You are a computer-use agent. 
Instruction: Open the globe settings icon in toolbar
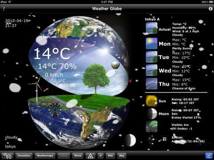pos(7,156)
